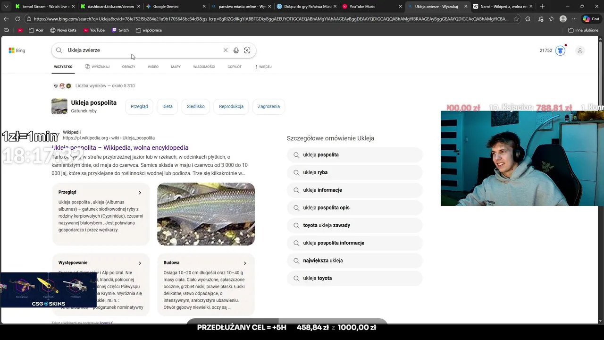Close the YouTube Music tab
Image resolution: width=604 pixels, height=340 pixels.
(x=400, y=7)
